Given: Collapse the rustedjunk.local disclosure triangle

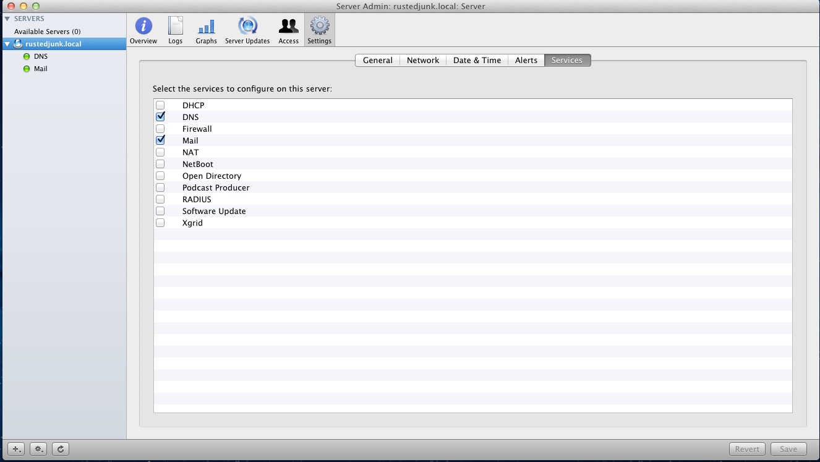Looking at the screenshot, I should [x=7, y=44].
